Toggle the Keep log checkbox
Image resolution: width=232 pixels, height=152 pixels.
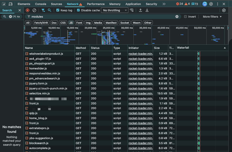coord(58,10)
